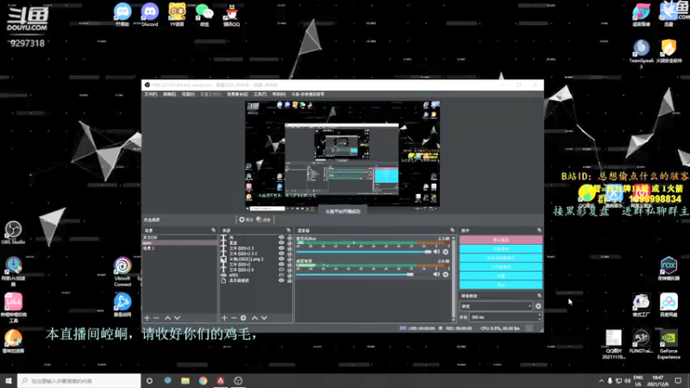Open the Tools menu in OBS
Image resolution: width=690 pixels, height=388 pixels.
click(x=260, y=94)
